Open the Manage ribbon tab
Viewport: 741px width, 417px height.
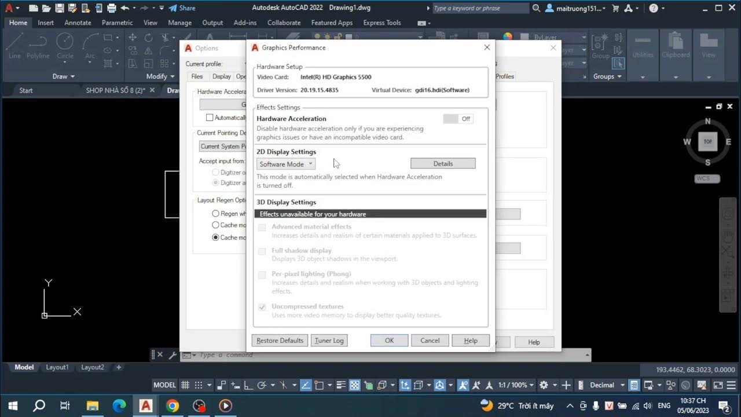click(x=179, y=23)
